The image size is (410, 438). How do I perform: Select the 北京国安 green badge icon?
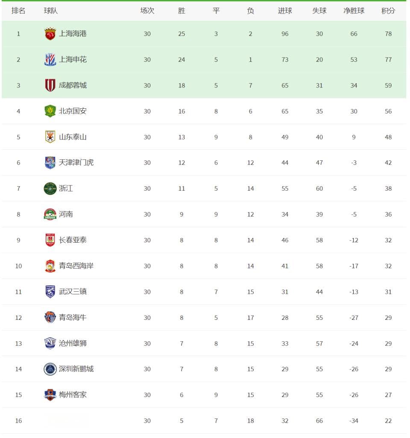coord(50,111)
